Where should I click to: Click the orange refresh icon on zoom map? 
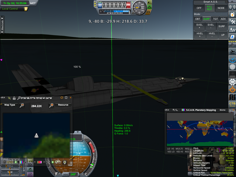(x=62, y=98)
